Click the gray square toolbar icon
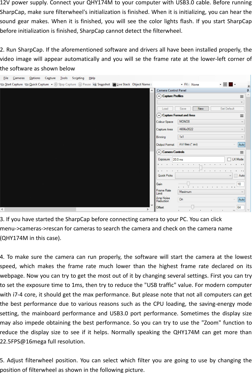Image resolution: width=252 pixels, height=373 pixels. click(225, 85)
